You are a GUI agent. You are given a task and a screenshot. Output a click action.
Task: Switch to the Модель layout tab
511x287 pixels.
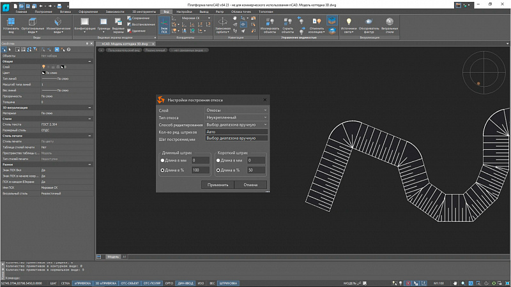pyautogui.click(x=113, y=257)
